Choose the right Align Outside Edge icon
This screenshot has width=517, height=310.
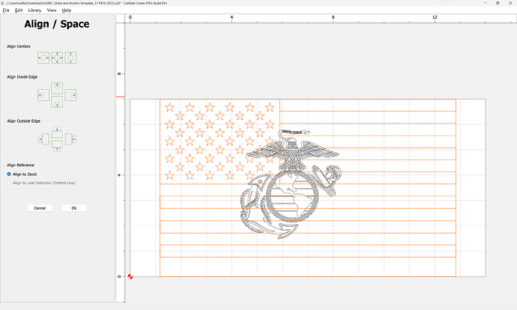(x=70, y=139)
